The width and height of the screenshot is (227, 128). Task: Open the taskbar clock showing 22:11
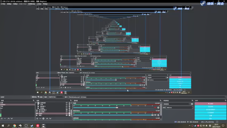coord(216,126)
